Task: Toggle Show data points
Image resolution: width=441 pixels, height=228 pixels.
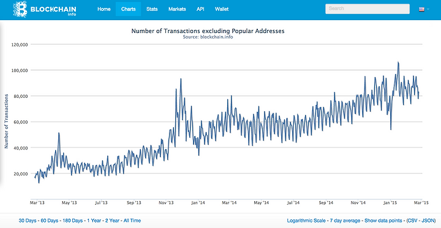Action: point(383,221)
